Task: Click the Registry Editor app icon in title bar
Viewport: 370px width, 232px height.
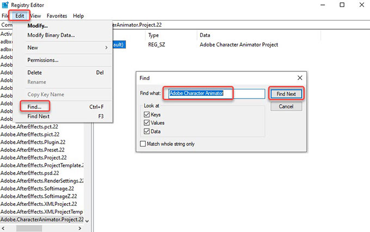Action: coord(5,5)
